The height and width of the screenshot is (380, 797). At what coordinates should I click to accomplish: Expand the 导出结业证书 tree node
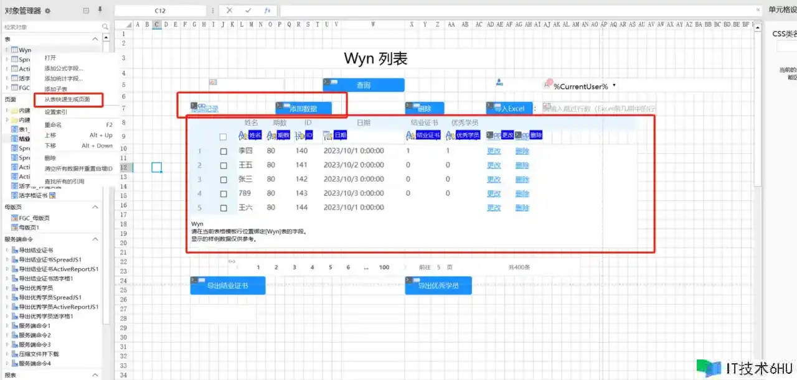(x=7, y=250)
